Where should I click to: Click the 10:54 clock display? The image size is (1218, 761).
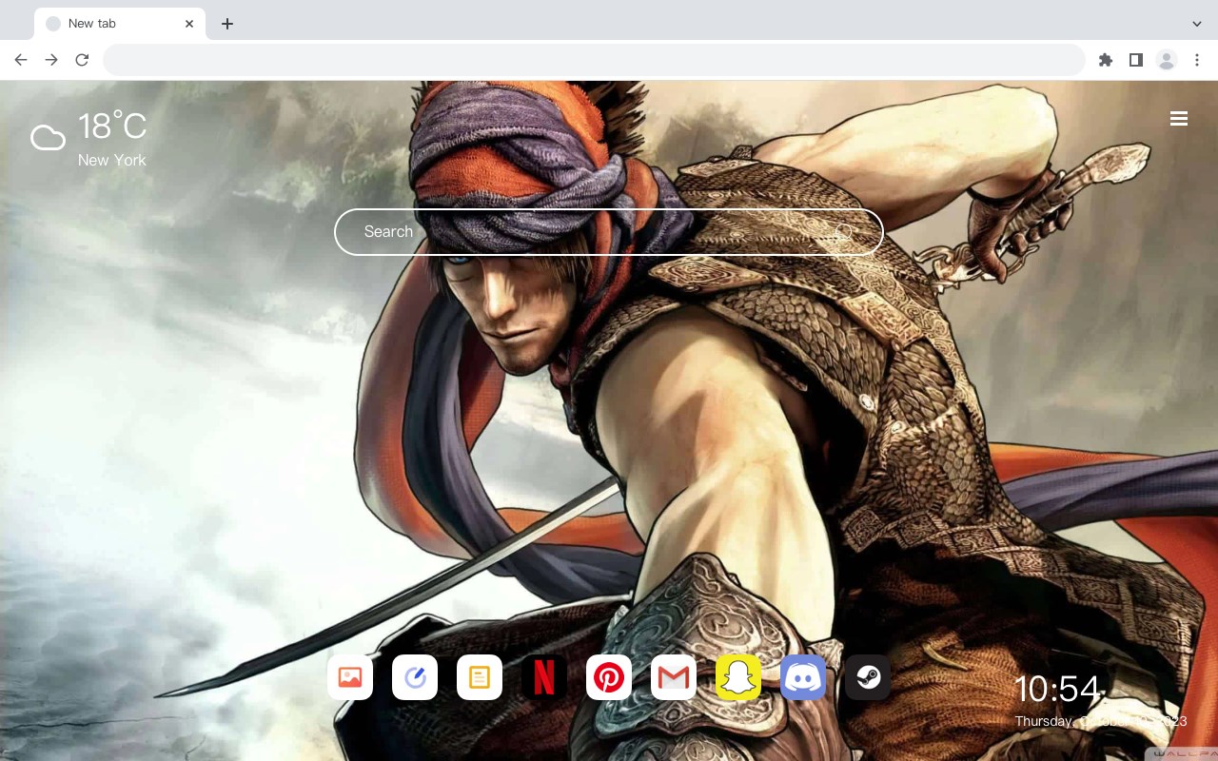(1057, 690)
